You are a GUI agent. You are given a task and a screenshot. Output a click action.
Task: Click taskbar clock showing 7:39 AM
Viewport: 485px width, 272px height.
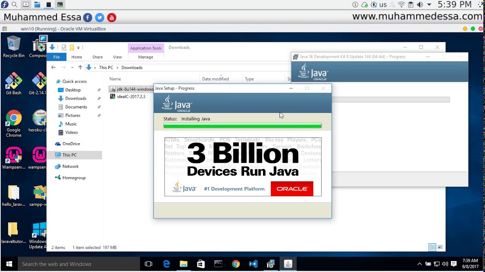point(470,264)
